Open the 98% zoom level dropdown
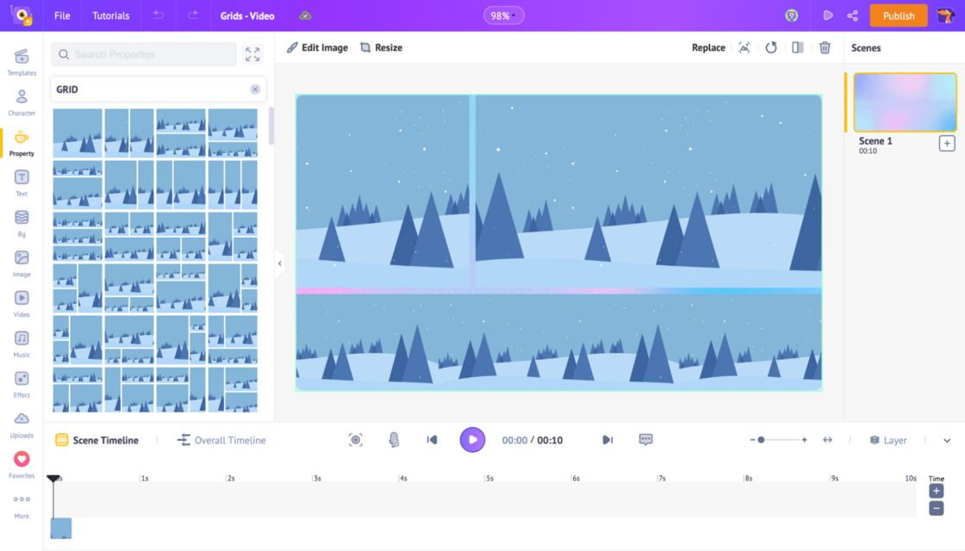 coord(503,15)
